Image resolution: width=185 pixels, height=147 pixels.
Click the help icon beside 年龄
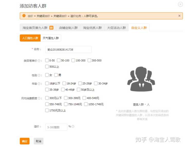tap(39, 84)
